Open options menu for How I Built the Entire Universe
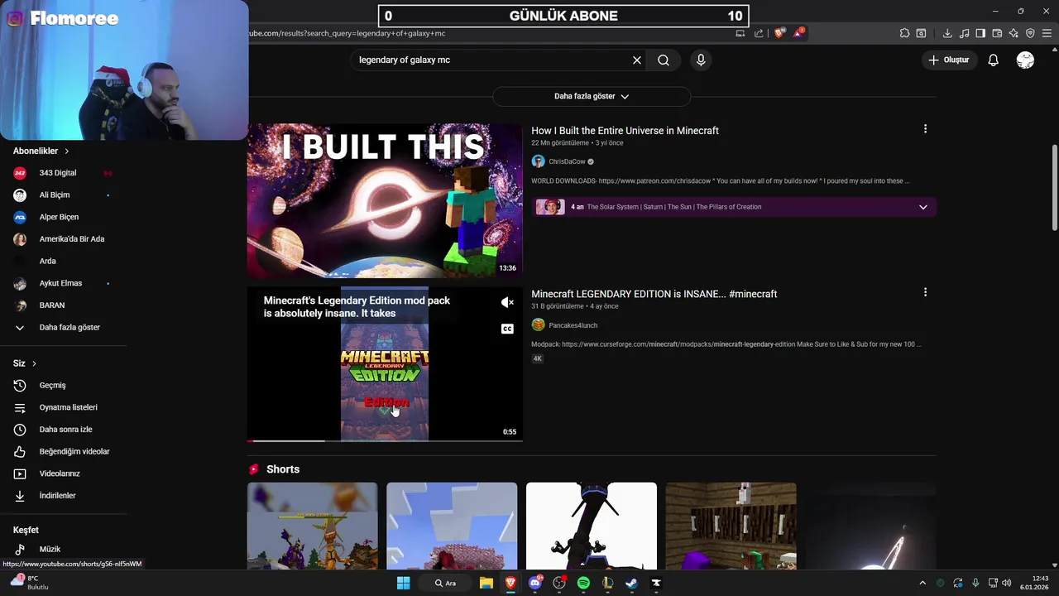 925,129
